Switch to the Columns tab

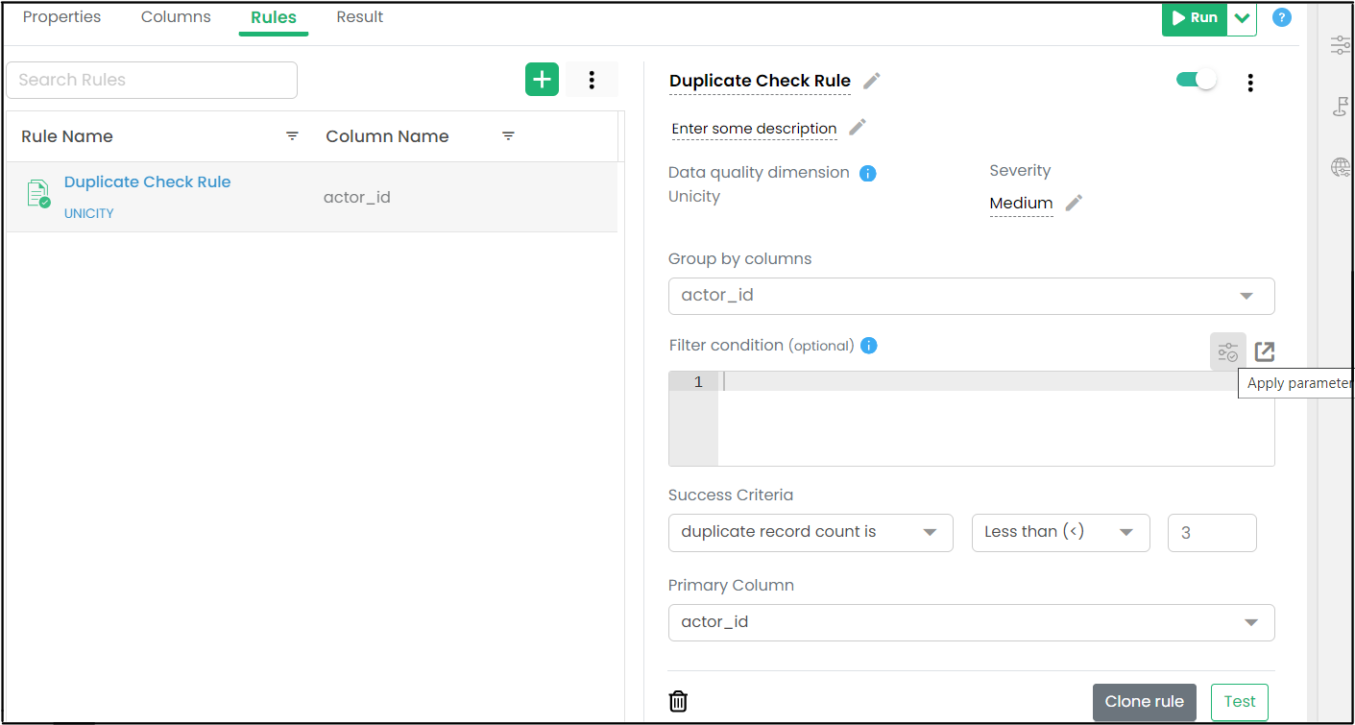pyautogui.click(x=176, y=17)
